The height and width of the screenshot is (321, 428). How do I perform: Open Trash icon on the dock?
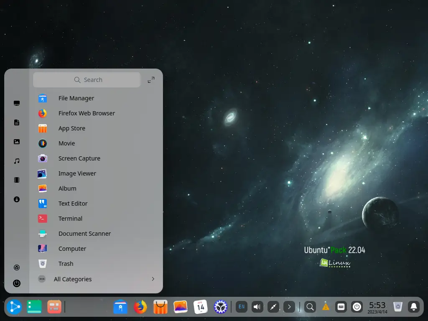(x=398, y=307)
